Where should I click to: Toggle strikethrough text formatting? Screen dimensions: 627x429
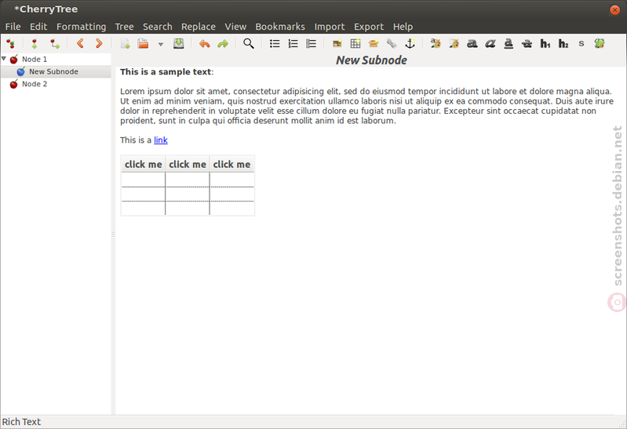527,44
